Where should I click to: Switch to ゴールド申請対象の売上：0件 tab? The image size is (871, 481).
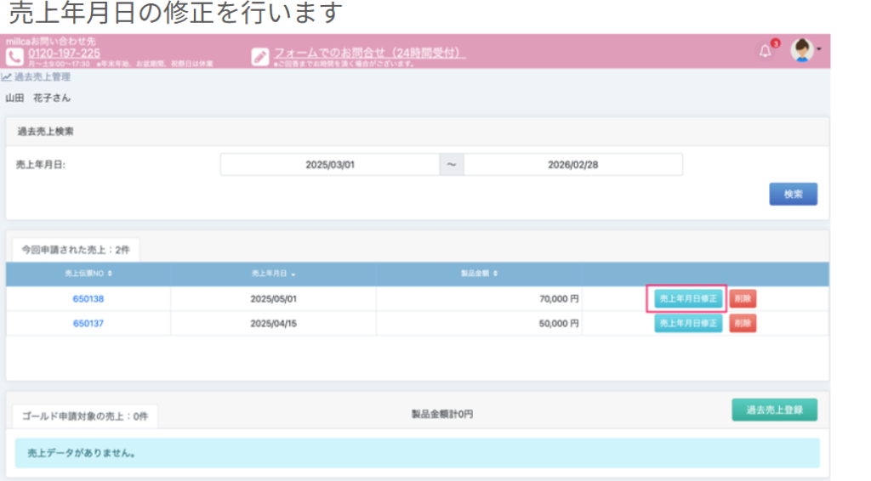pyautogui.click(x=85, y=416)
